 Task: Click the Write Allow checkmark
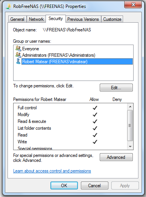pyautogui.click(x=95, y=142)
